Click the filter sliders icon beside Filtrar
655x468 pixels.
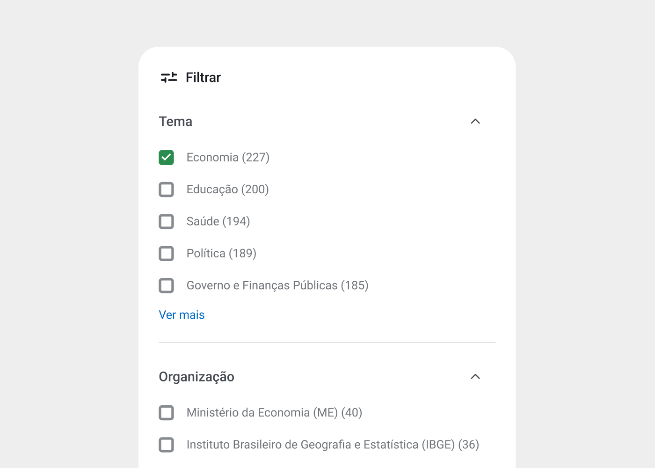(169, 77)
